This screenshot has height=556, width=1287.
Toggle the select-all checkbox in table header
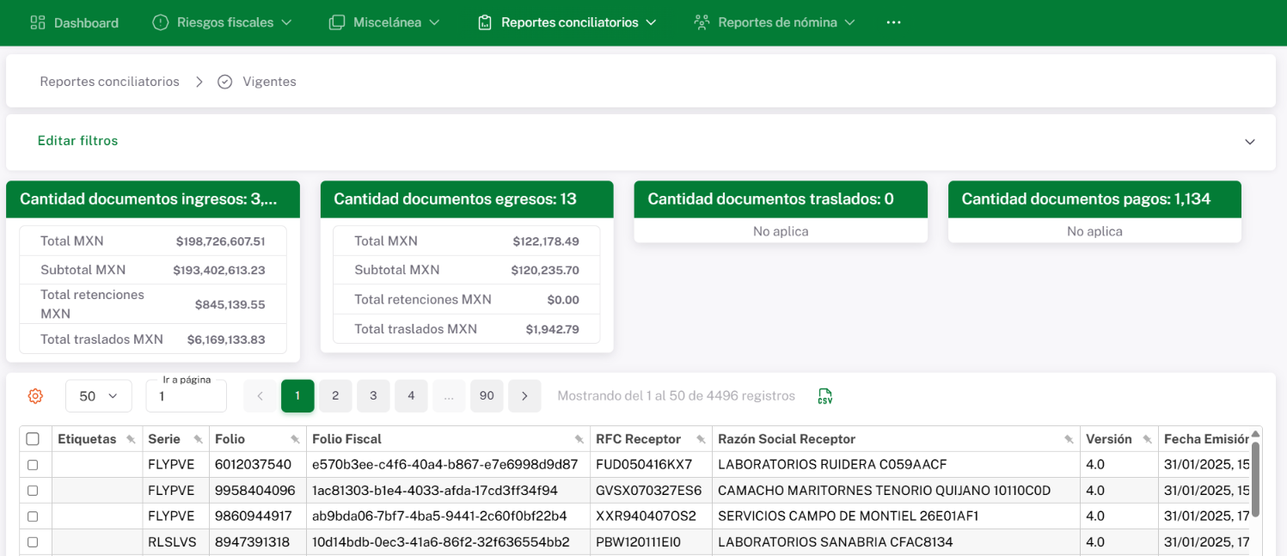[33, 439]
